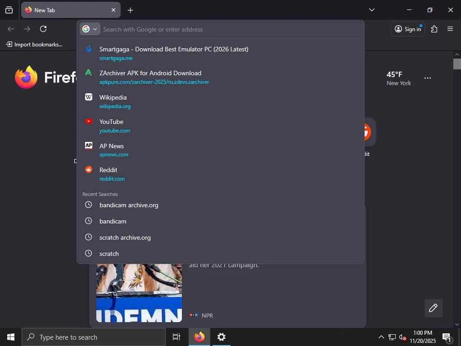This screenshot has height=346, width=461.
Task: Click the Wikipedia W favicon
Action: pyautogui.click(x=89, y=97)
